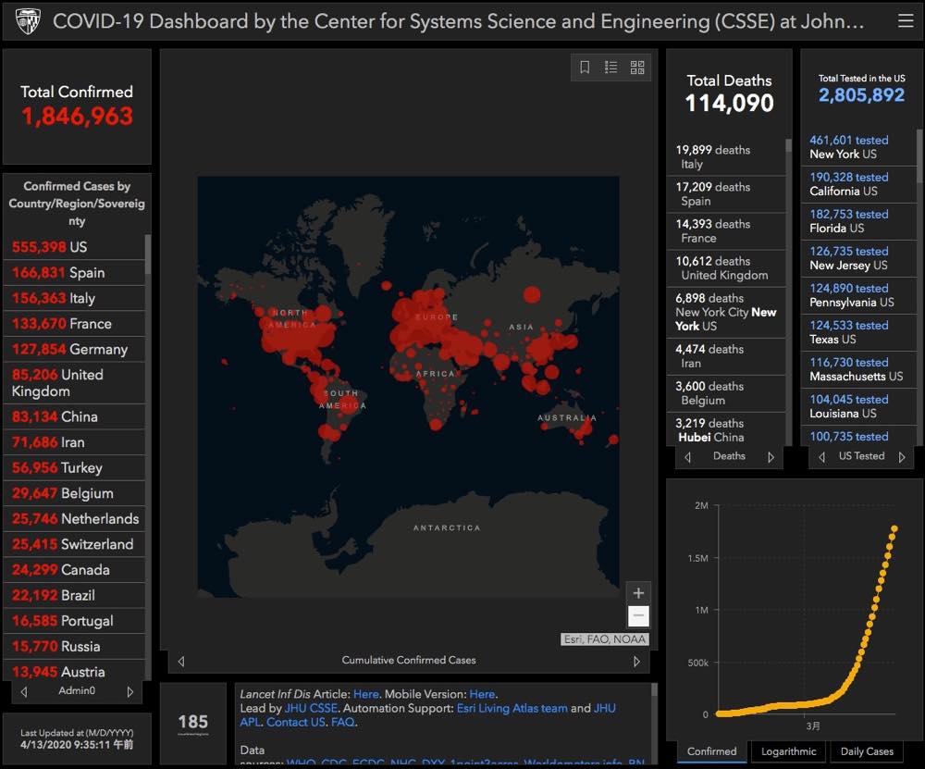
Task: Select the 133,670 France row
Action: point(74,323)
